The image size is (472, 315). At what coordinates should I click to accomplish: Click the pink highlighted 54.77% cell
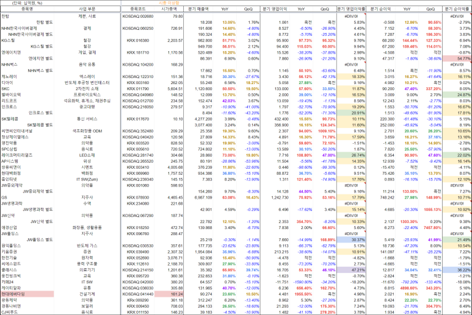[457, 58]
